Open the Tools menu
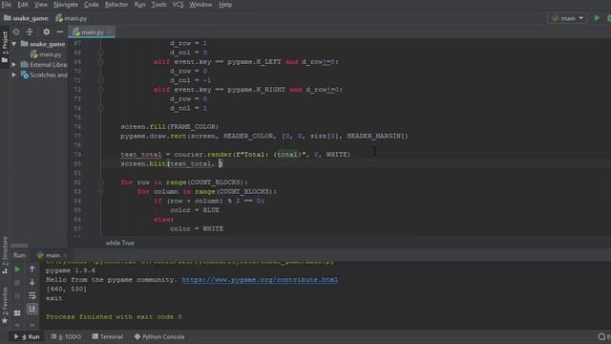This screenshot has height=344, width=611. (x=159, y=5)
